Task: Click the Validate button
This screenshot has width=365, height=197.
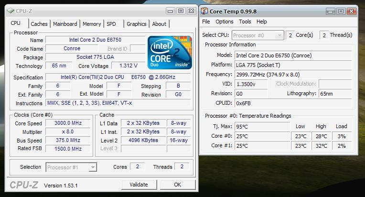Action: click(139, 185)
